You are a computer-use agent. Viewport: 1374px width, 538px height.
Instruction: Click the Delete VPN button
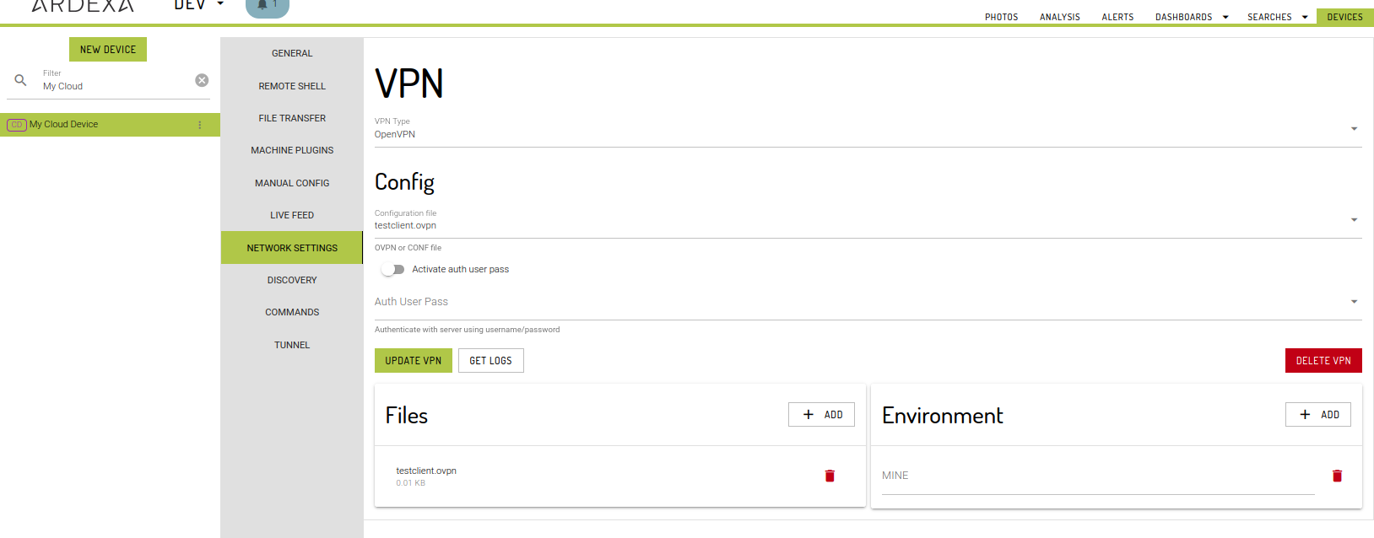click(1323, 361)
